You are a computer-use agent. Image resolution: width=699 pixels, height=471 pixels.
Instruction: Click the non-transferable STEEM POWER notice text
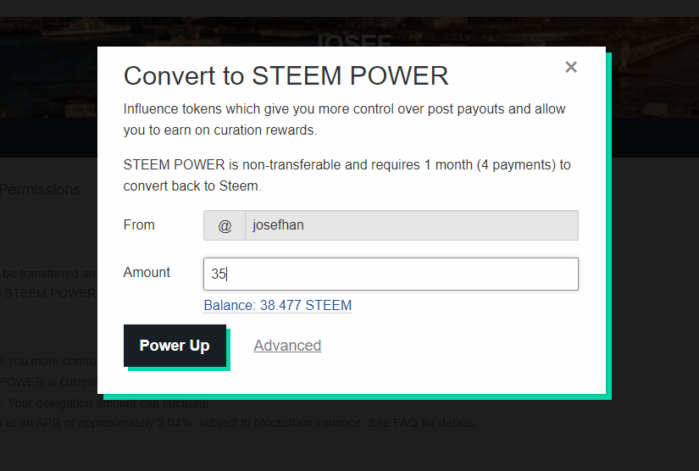tap(347, 175)
